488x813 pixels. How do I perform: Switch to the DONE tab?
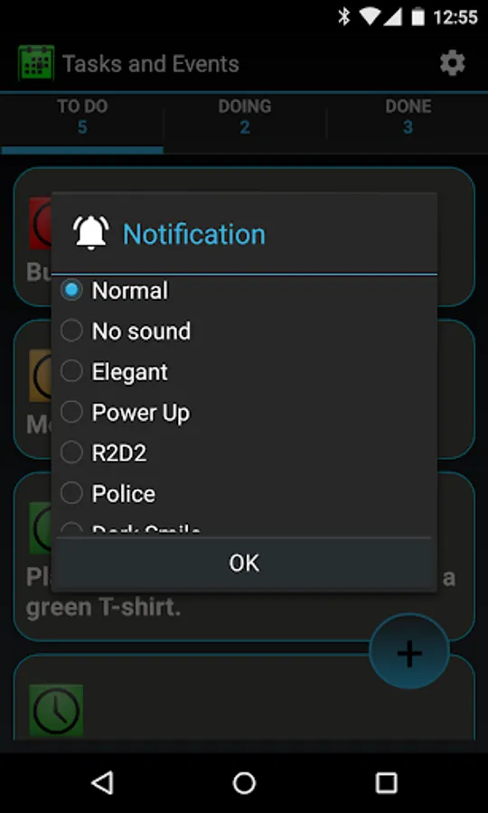point(408,117)
